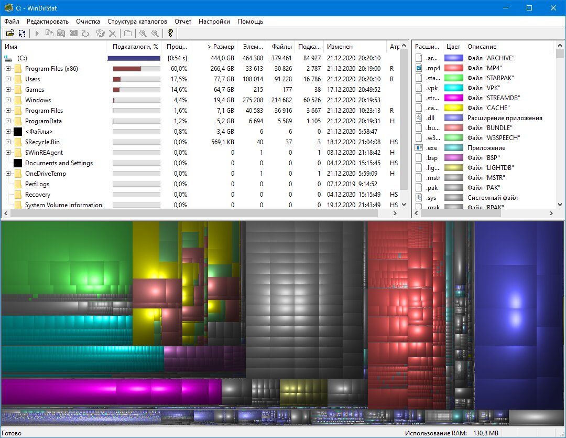This screenshot has width=566, height=438.
Task: Click the C: drive icon in tree
Action: [8, 58]
